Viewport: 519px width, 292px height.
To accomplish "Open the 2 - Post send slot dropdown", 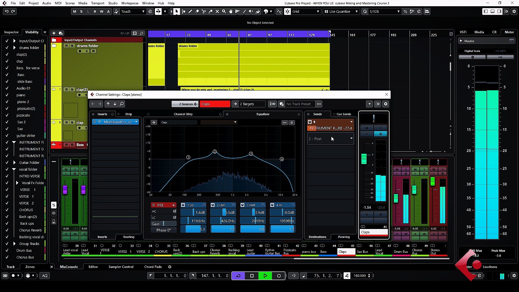I will 351,138.
